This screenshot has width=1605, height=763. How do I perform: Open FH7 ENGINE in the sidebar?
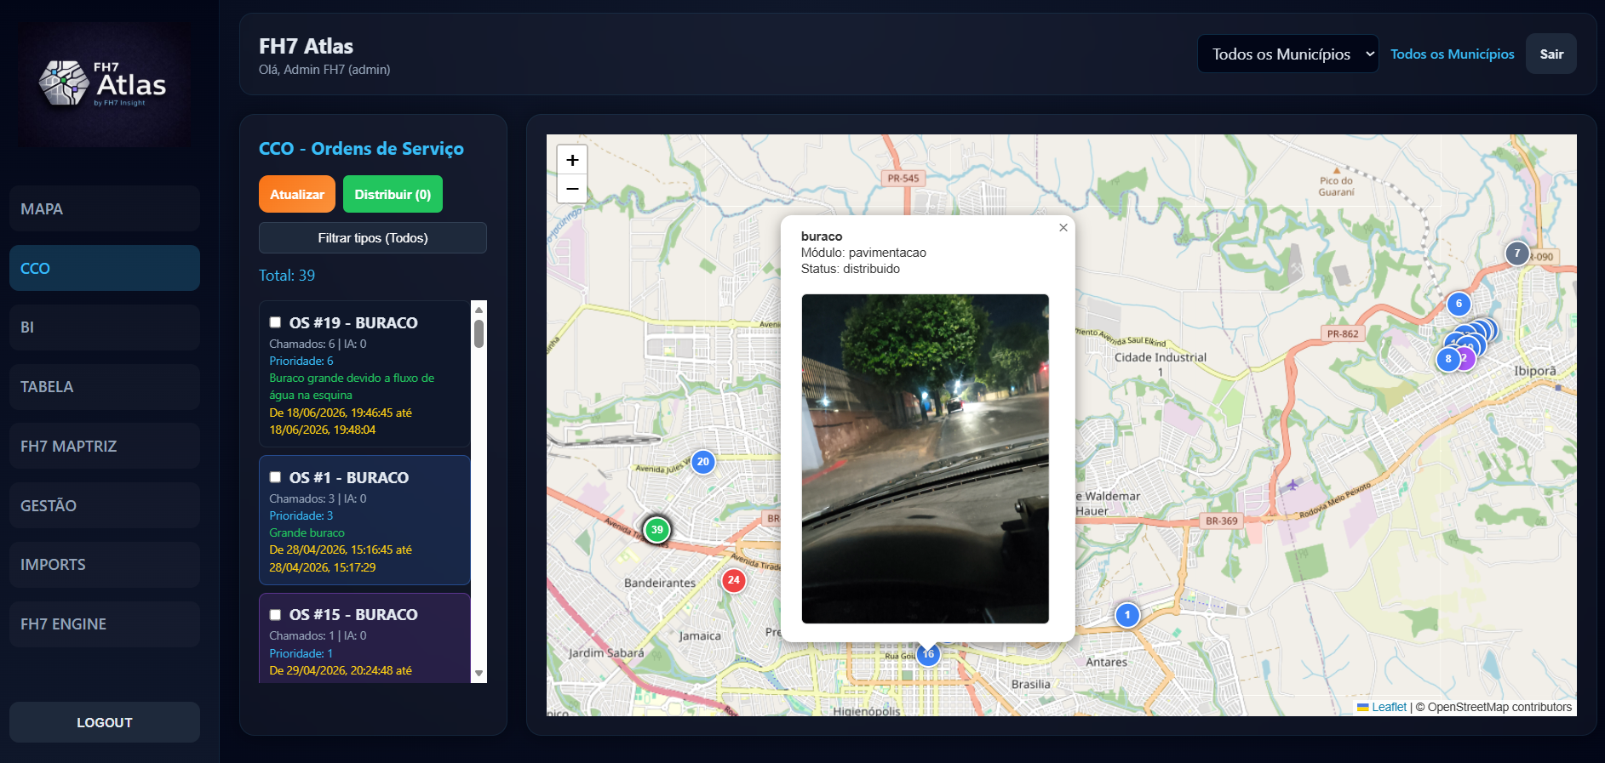[x=105, y=624]
